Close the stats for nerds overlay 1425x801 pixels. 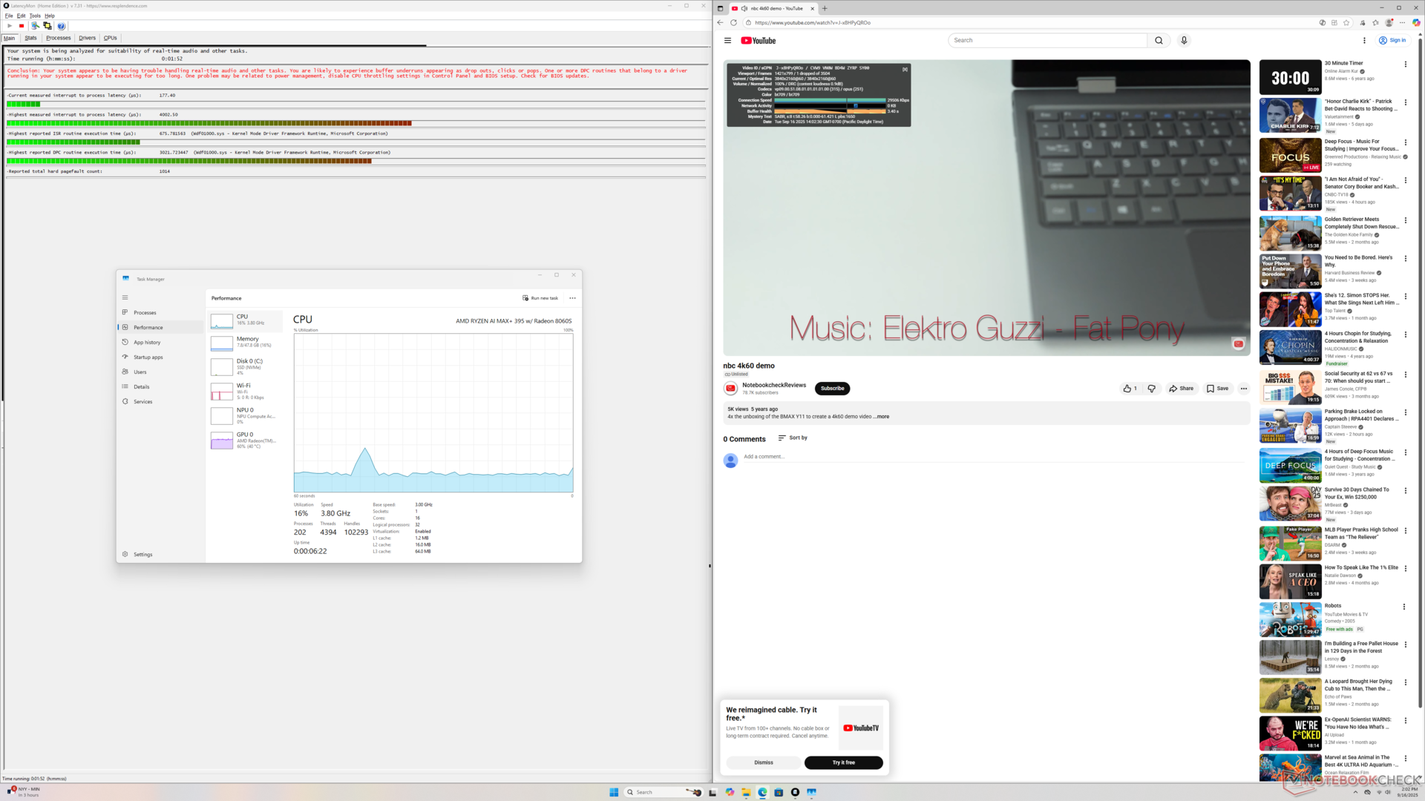tap(905, 69)
